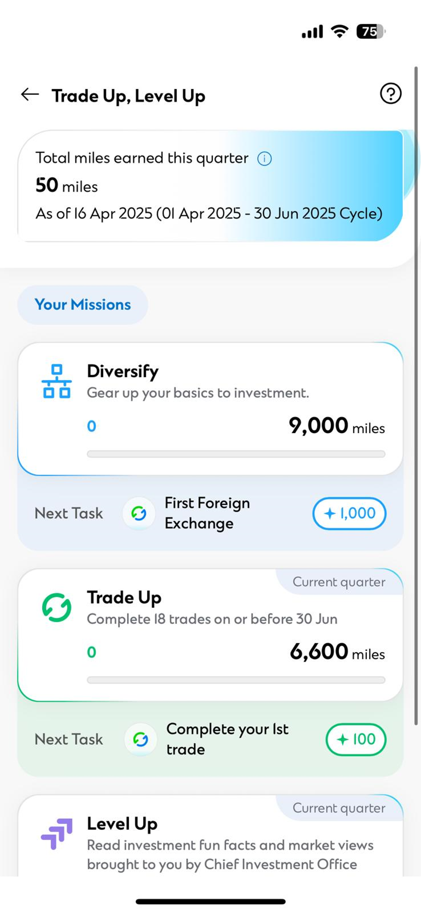Click the Diversify progress bar
The height and width of the screenshot is (913, 421).
(x=236, y=454)
